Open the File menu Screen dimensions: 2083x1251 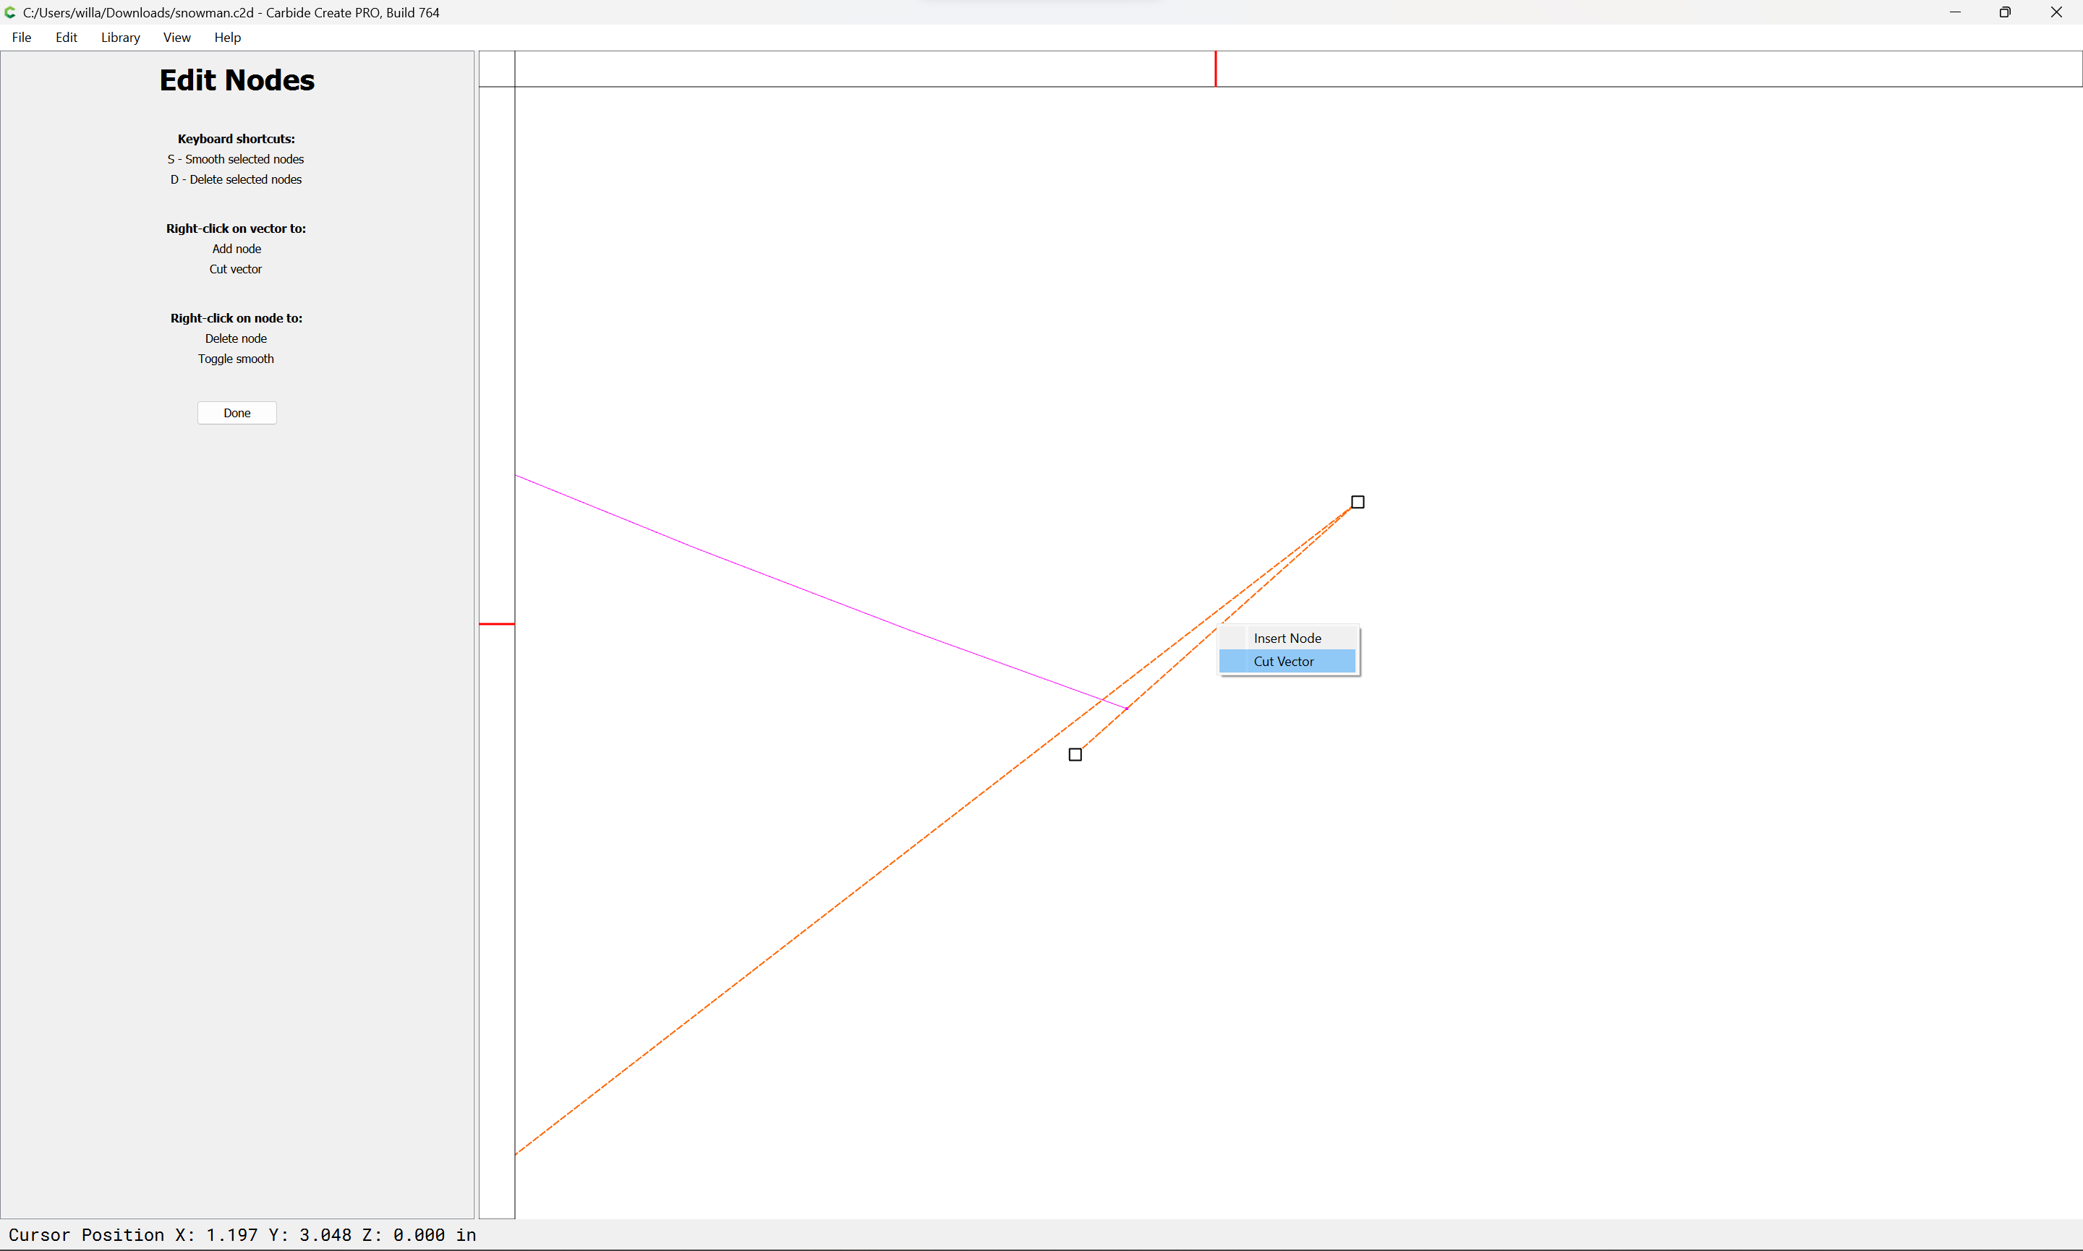(21, 37)
